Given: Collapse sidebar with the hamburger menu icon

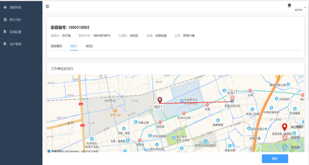Looking at the screenshot, I should pos(47,7).
